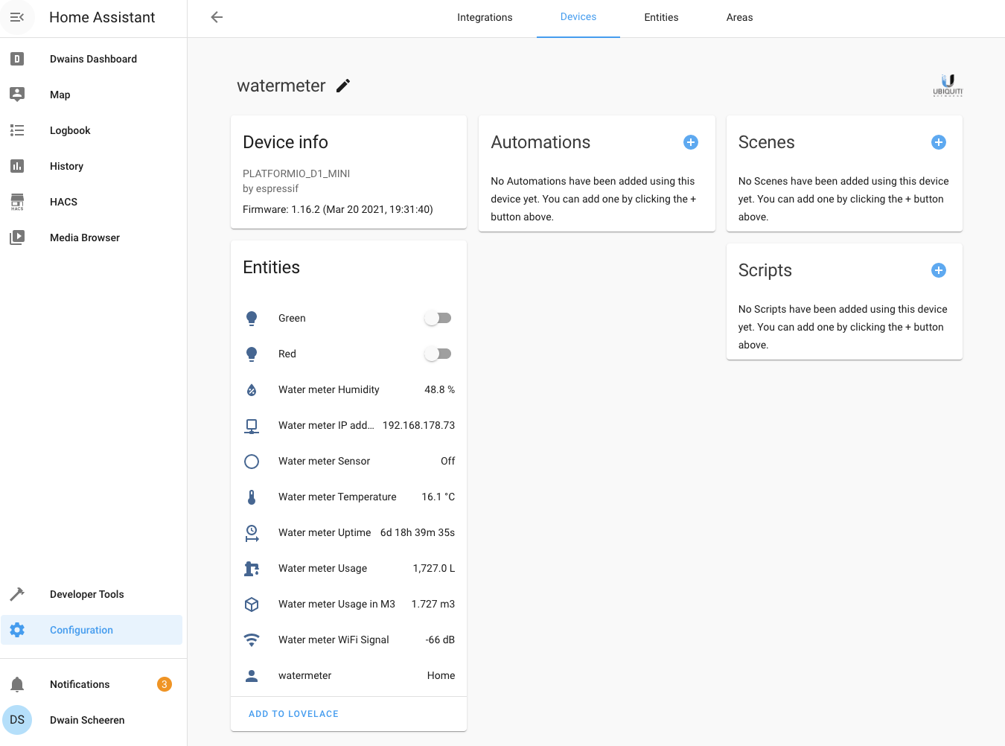Go back using the arrow icon
Viewport: 1005px width, 746px height.
(x=217, y=17)
